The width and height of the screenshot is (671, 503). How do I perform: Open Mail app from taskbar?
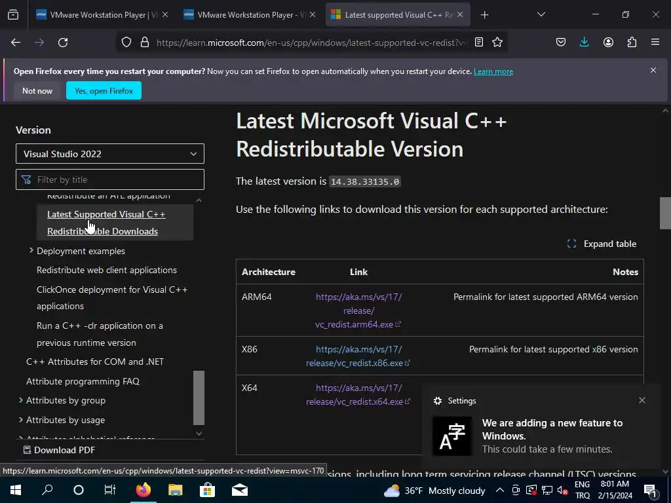point(240,490)
